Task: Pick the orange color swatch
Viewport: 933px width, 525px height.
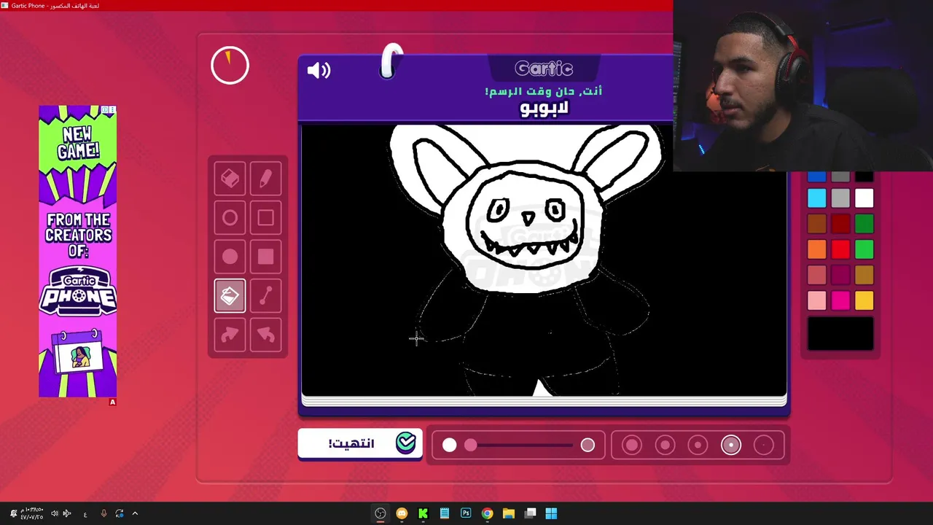Action: (817, 249)
